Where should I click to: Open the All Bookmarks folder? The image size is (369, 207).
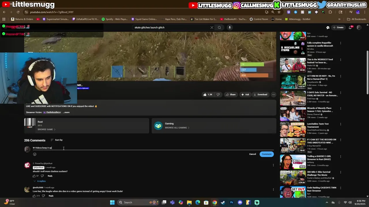tap(357, 19)
